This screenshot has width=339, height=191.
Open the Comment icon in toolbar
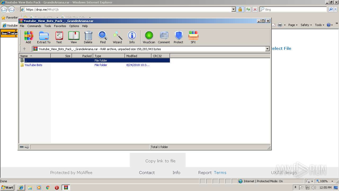point(164,37)
